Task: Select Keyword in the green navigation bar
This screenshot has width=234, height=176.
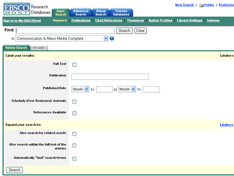Action: pyautogui.click(x=60, y=21)
